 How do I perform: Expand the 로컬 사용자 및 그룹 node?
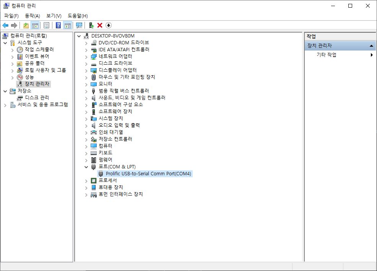13,70
